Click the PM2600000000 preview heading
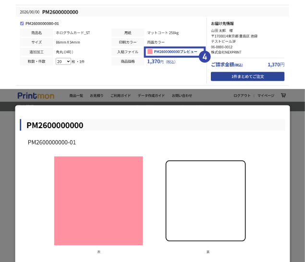The height and width of the screenshot is (262, 305). (55, 125)
